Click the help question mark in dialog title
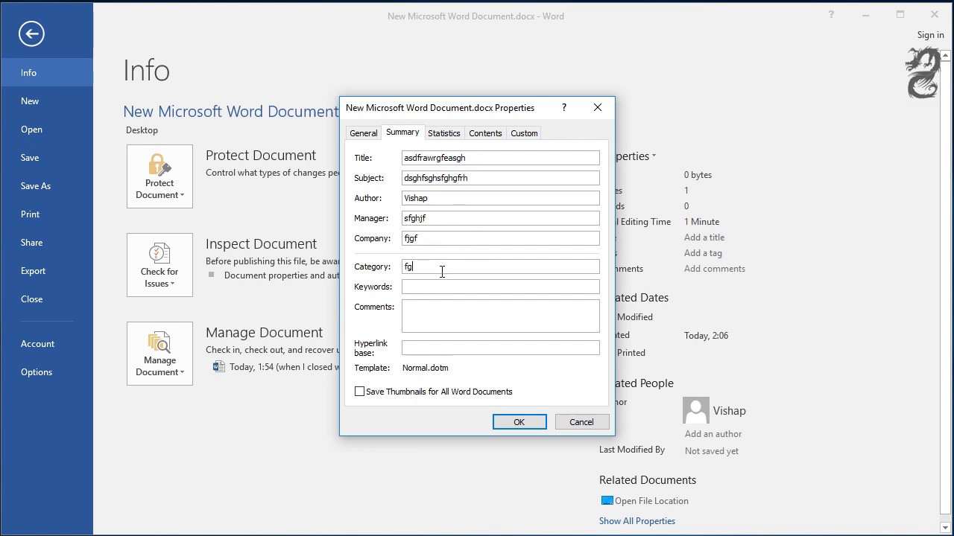Screen dimensions: 954x536 point(564,107)
